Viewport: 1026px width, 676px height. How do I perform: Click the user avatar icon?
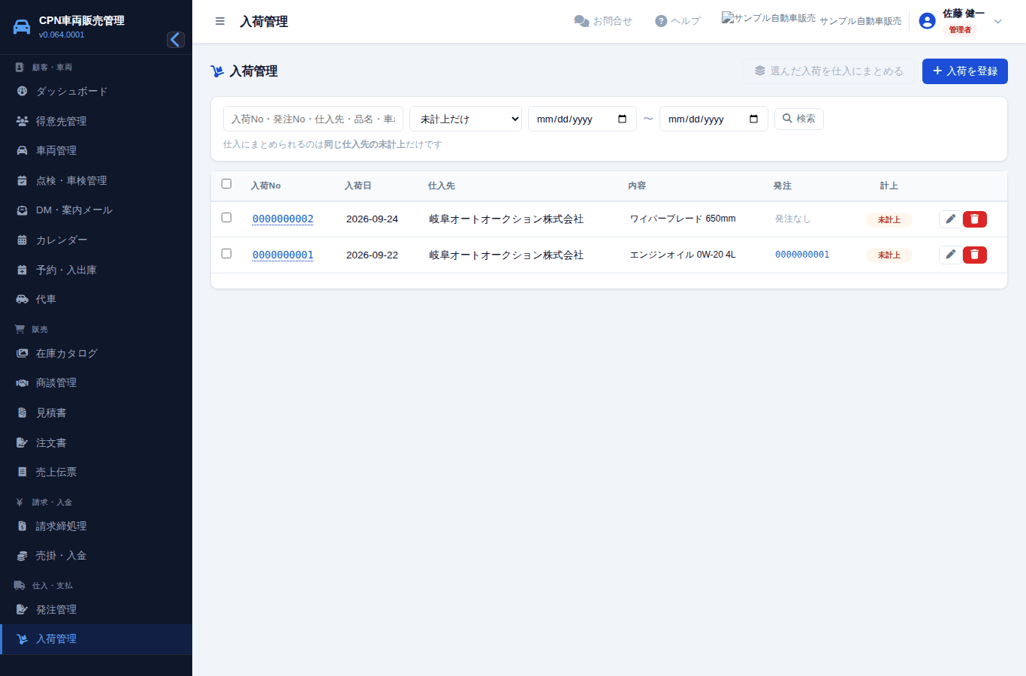tap(928, 21)
